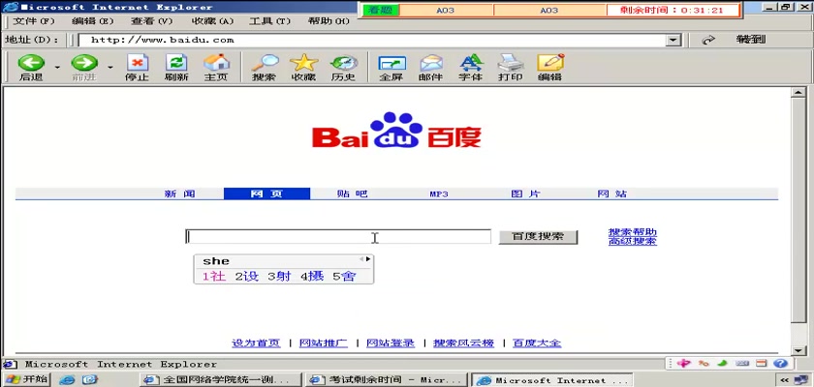Switch to the MP3 tab
The image size is (814, 387).
(439, 194)
